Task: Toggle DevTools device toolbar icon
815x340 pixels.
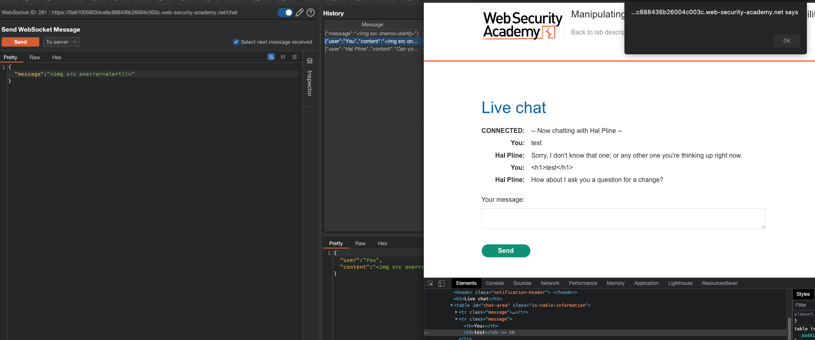Action: tap(441, 284)
